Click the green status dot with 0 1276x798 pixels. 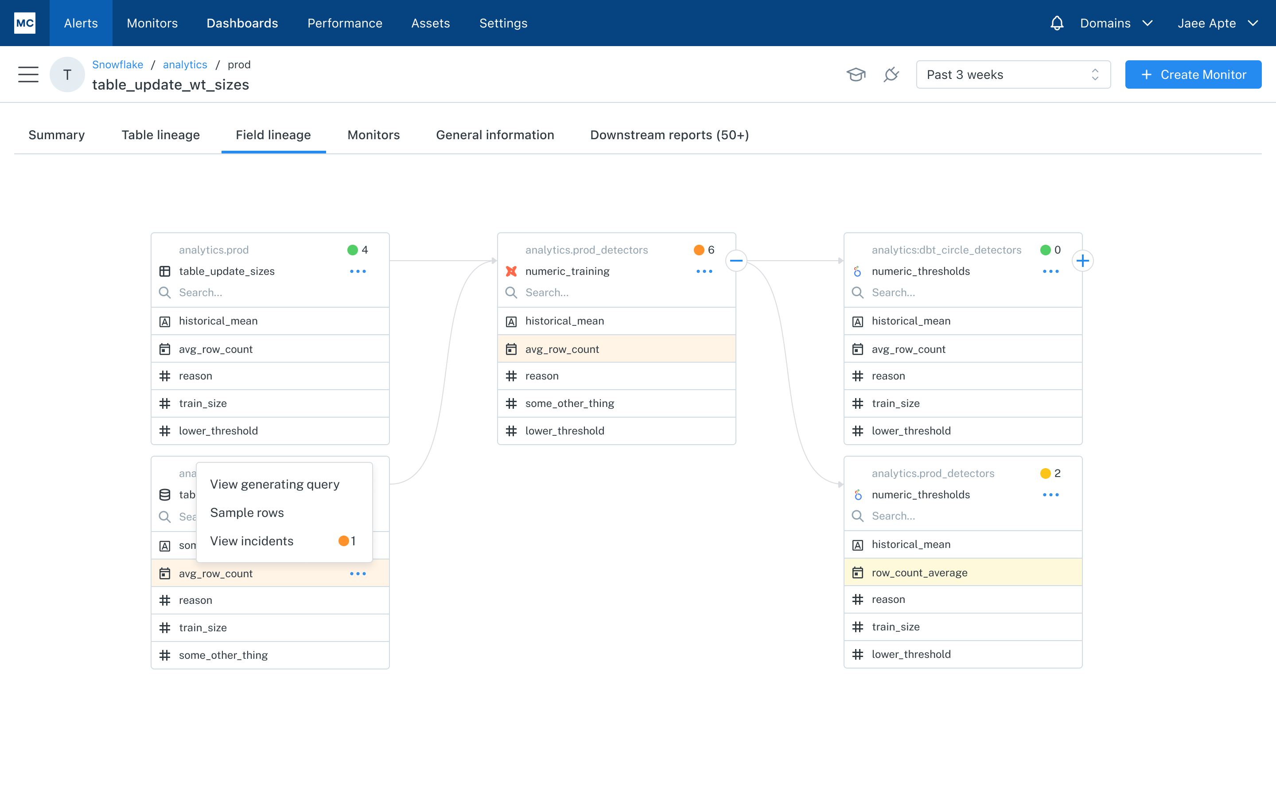[x=1045, y=250]
